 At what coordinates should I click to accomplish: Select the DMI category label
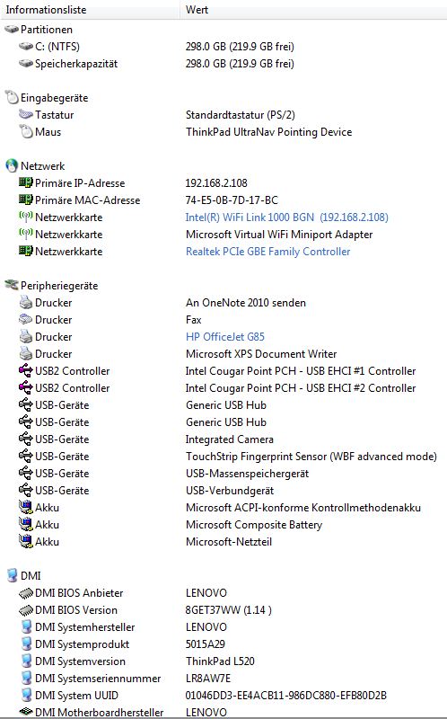[x=31, y=575]
